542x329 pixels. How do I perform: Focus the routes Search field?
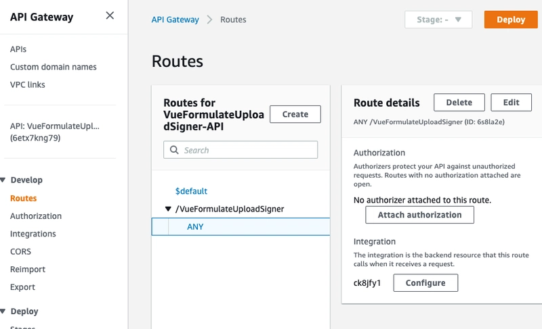(x=241, y=150)
